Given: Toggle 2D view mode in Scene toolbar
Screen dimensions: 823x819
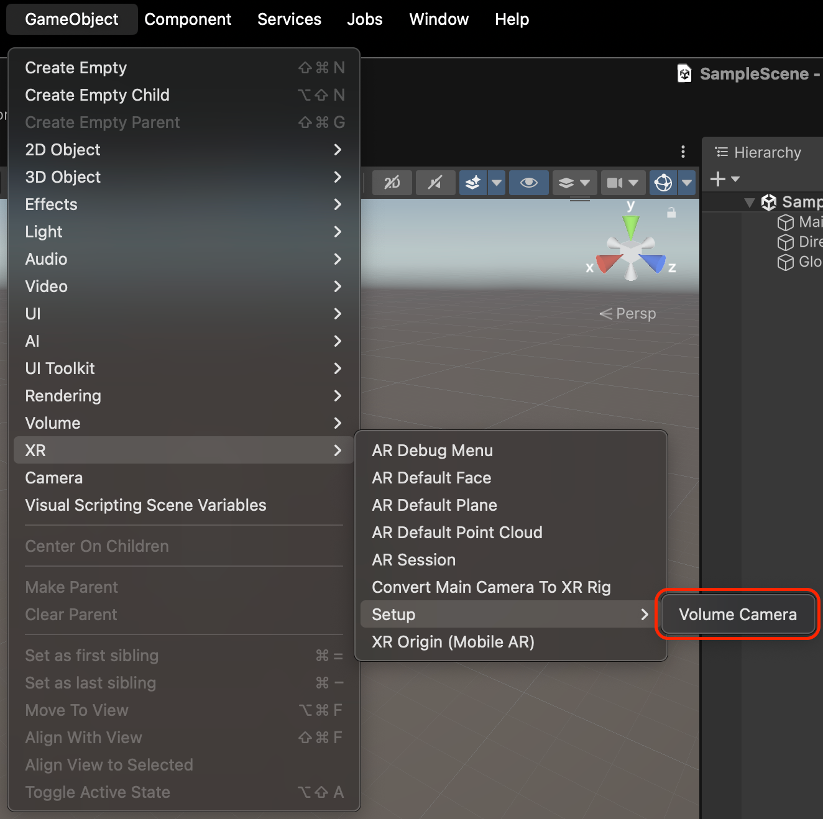Looking at the screenshot, I should pyautogui.click(x=392, y=183).
